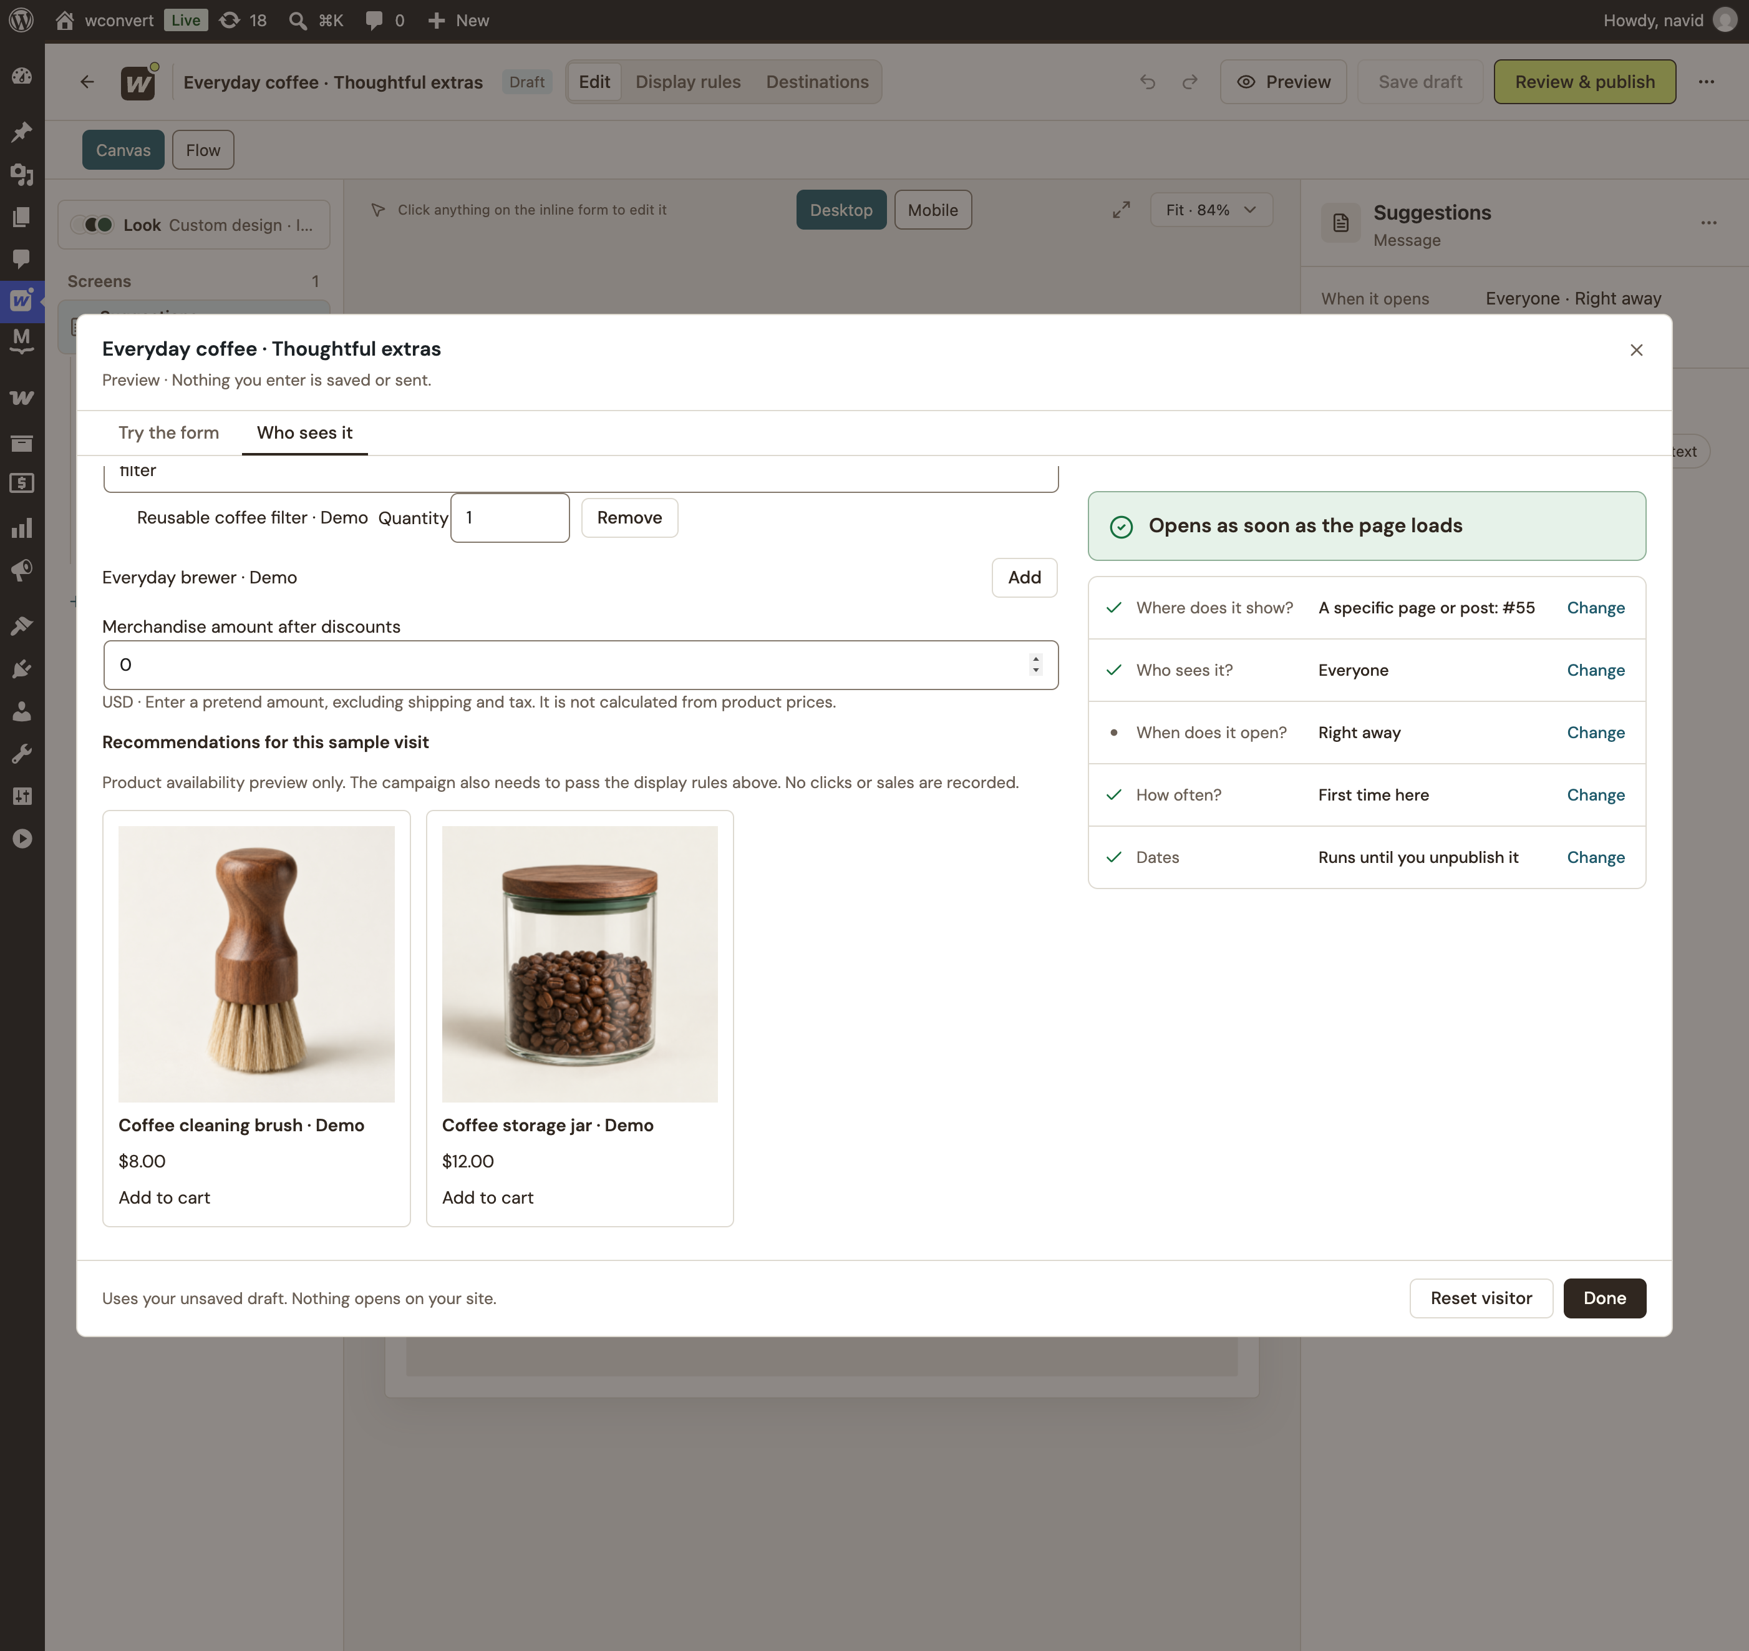Image resolution: width=1749 pixels, height=1651 pixels.
Task: Open Dashboard from the admin sidebar
Action: (22, 77)
